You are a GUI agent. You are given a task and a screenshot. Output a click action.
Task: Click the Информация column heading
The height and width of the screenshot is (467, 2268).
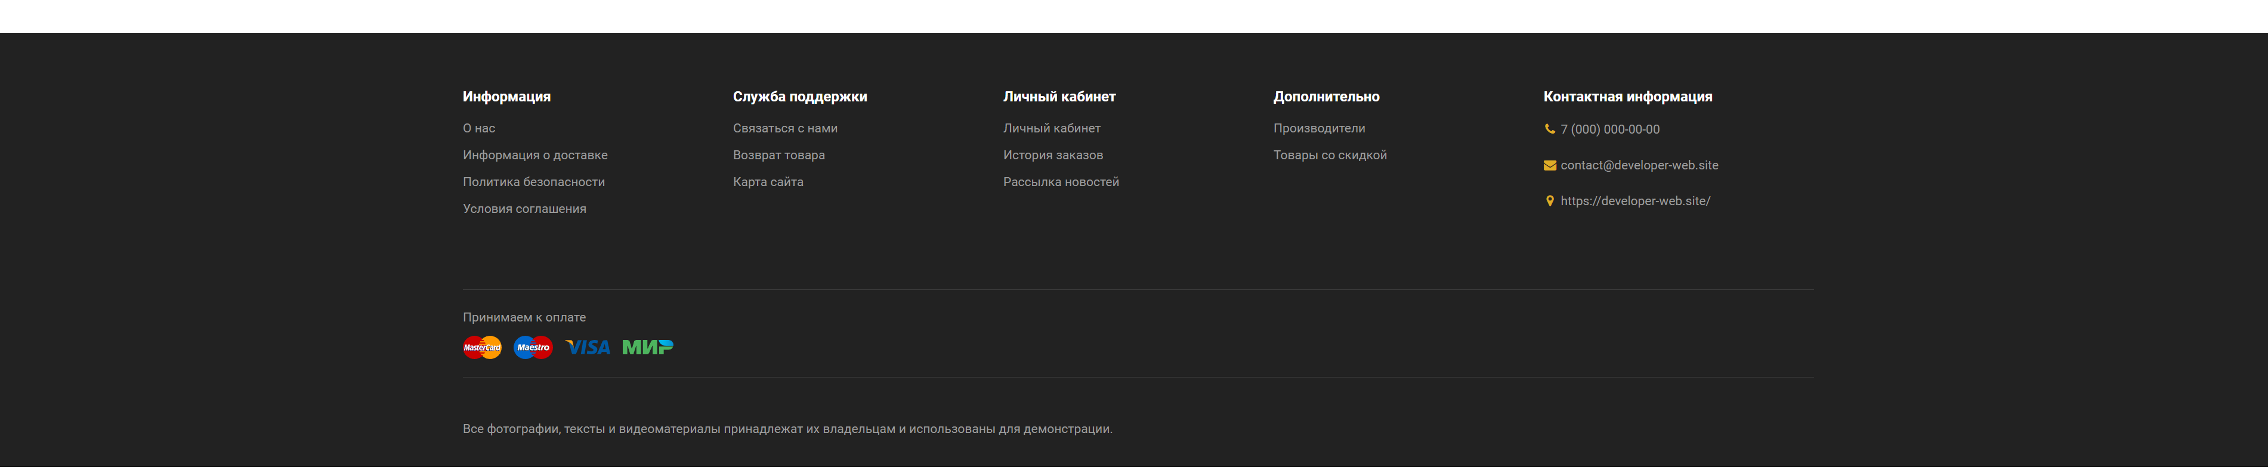click(507, 97)
